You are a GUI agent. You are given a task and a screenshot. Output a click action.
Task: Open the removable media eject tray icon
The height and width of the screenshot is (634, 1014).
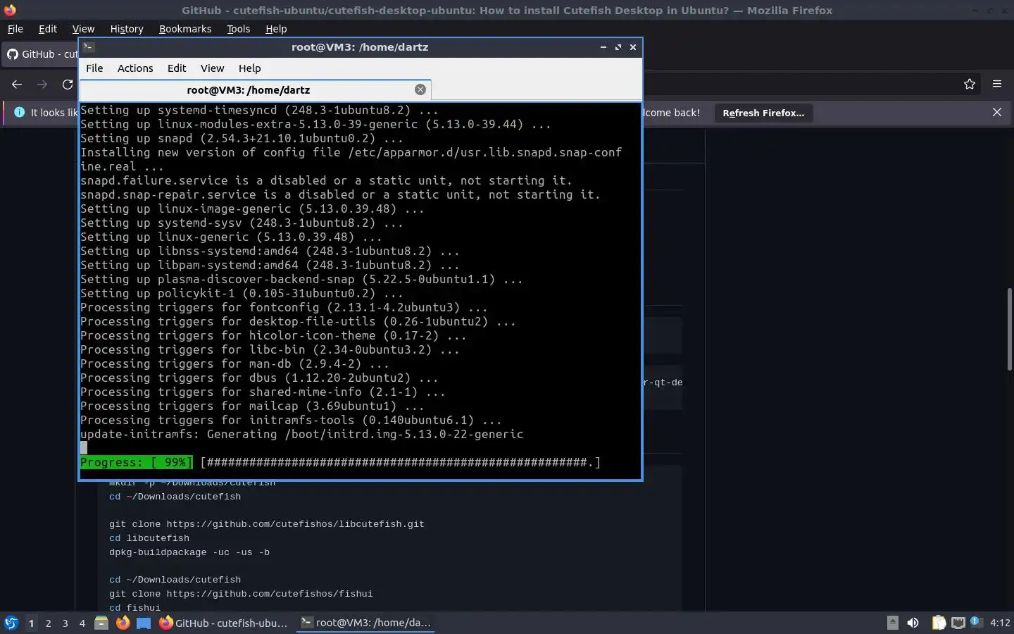click(x=892, y=622)
